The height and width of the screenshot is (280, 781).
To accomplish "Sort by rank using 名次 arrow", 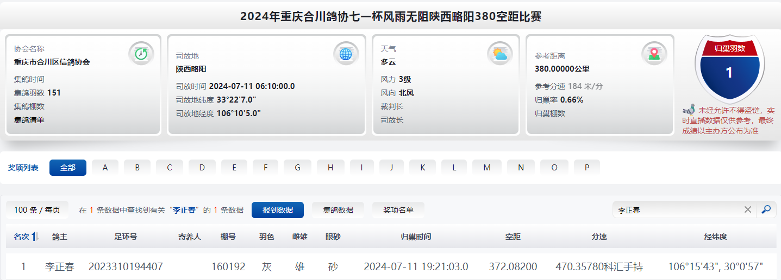I will click(35, 237).
